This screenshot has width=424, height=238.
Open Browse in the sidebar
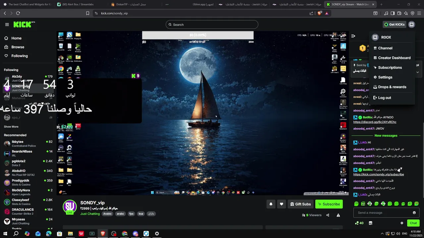(28, 47)
